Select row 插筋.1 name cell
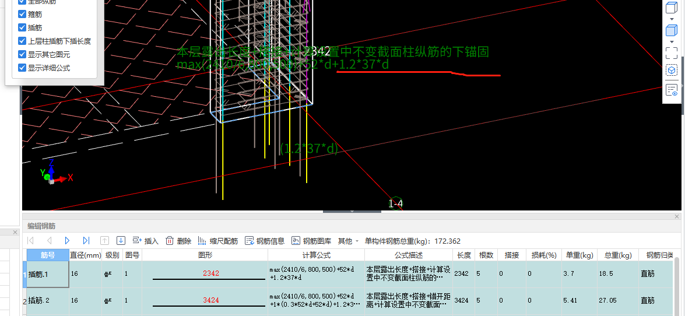The image size is (685, 316). (48, 274)
